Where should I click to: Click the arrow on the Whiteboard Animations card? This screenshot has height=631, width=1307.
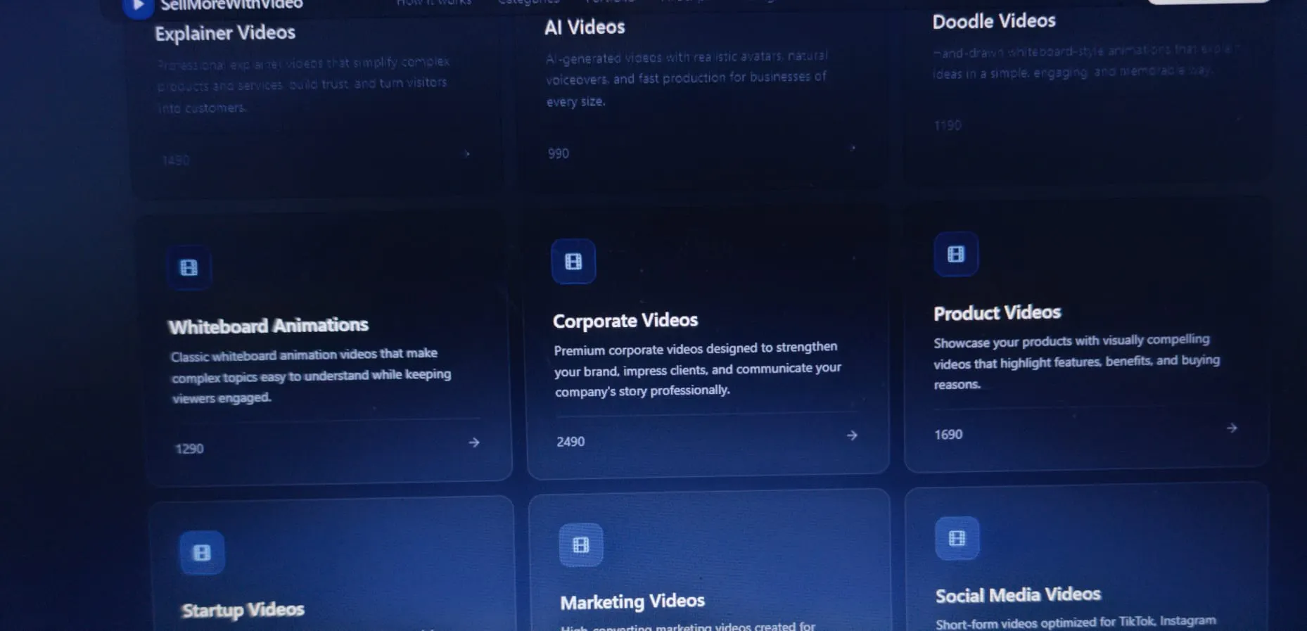pyautogui.click(x=474, y=442)
